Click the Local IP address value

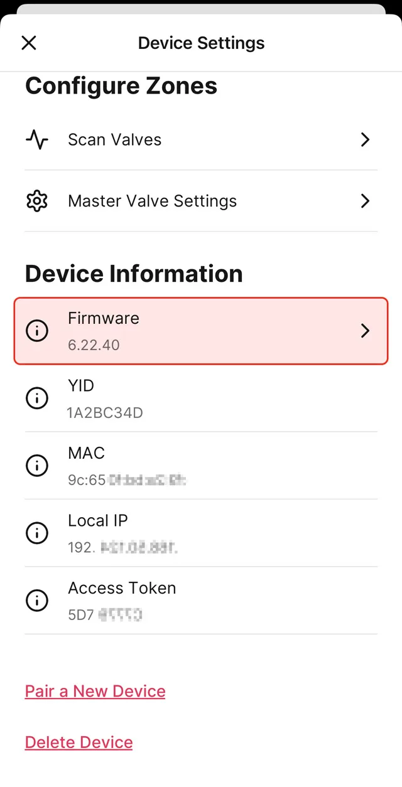point(124,547)
